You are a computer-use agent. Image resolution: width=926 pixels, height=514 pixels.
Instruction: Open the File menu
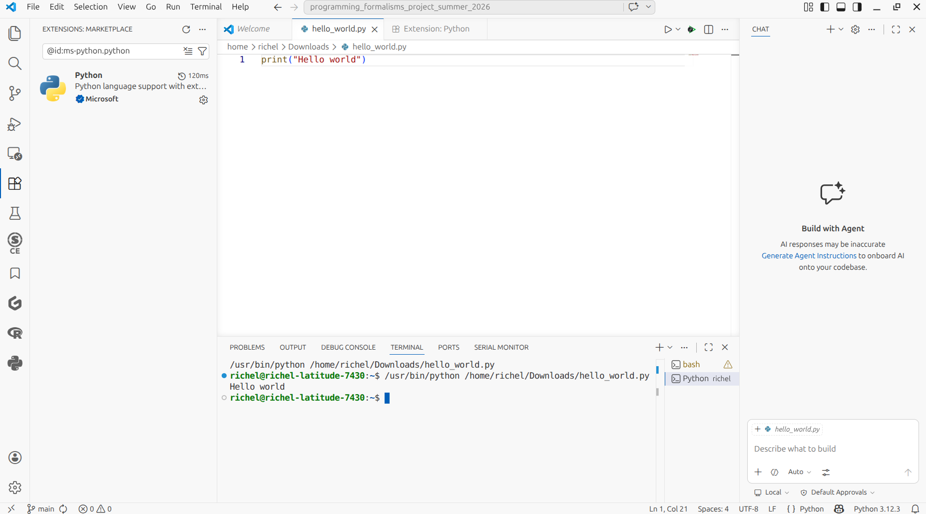point(33,7)
